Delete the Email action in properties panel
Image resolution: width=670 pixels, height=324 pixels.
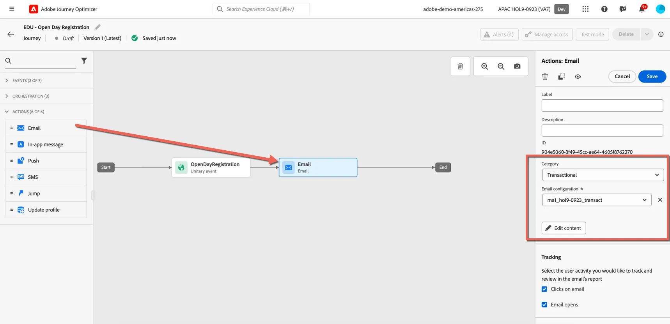pos(545,77)
